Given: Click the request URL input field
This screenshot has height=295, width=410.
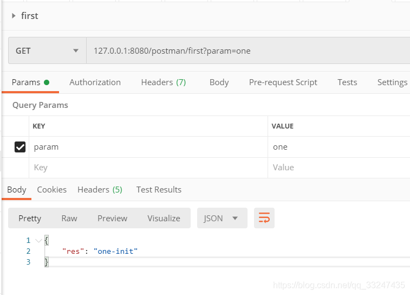Looking at the screenshot, I should click(248, 50).
